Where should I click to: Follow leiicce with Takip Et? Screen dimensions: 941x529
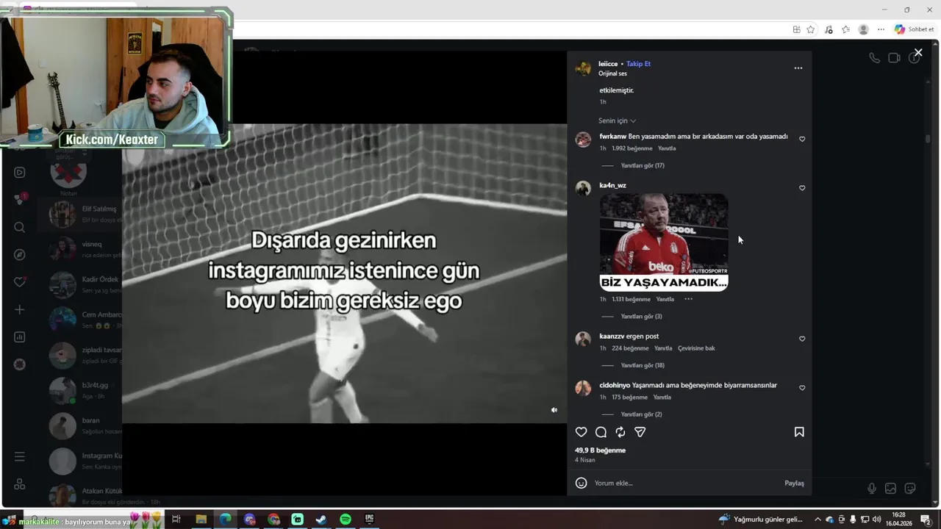[x=638, y=64]
